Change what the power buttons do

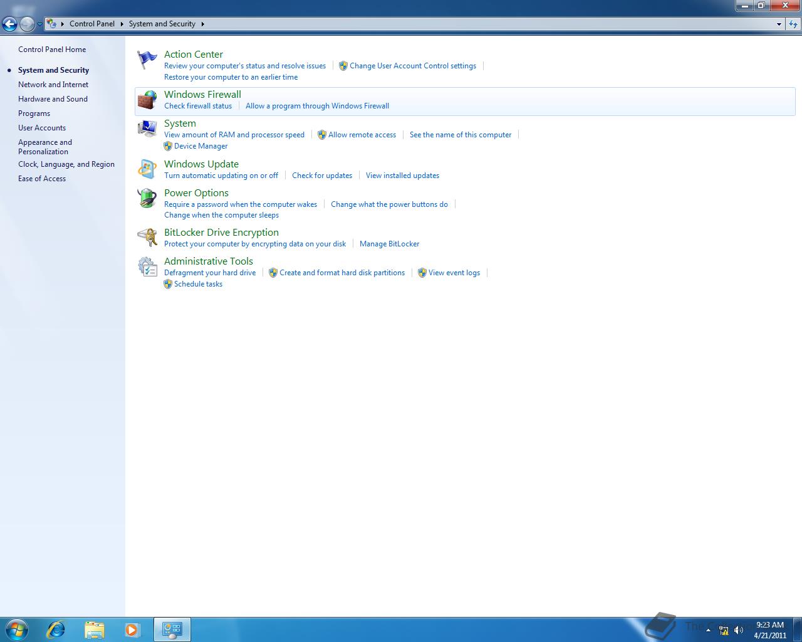(389, 204)
